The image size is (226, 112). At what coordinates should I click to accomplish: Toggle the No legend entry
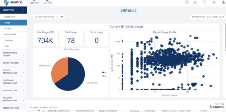tap(104, 76)
